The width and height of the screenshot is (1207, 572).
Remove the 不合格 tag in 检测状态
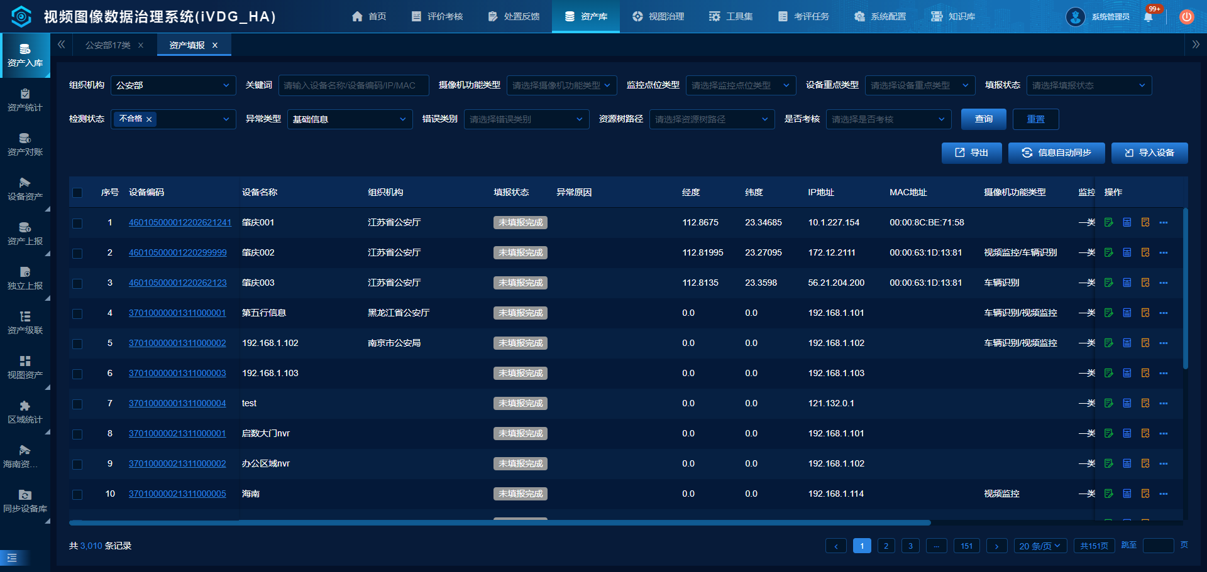[149, 119]
